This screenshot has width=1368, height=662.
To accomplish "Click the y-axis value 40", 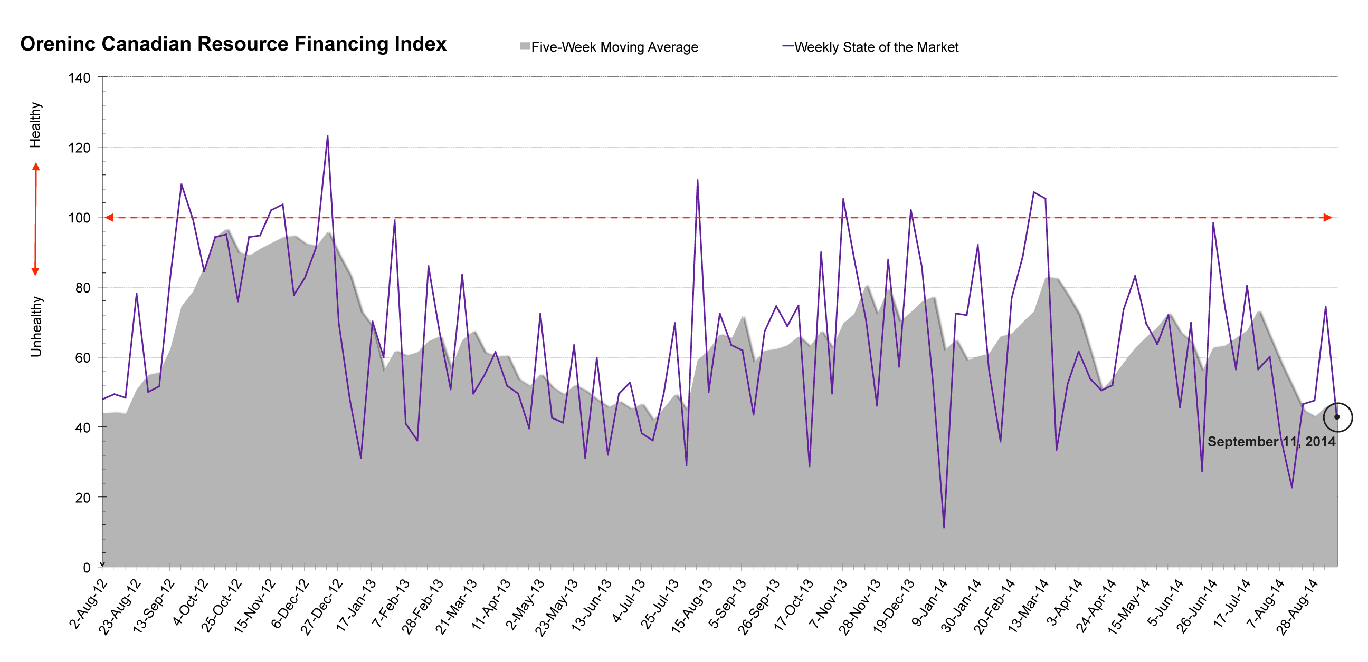I will pos(83,427).
